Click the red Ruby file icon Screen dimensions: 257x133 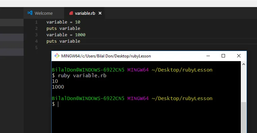(71, 13)
